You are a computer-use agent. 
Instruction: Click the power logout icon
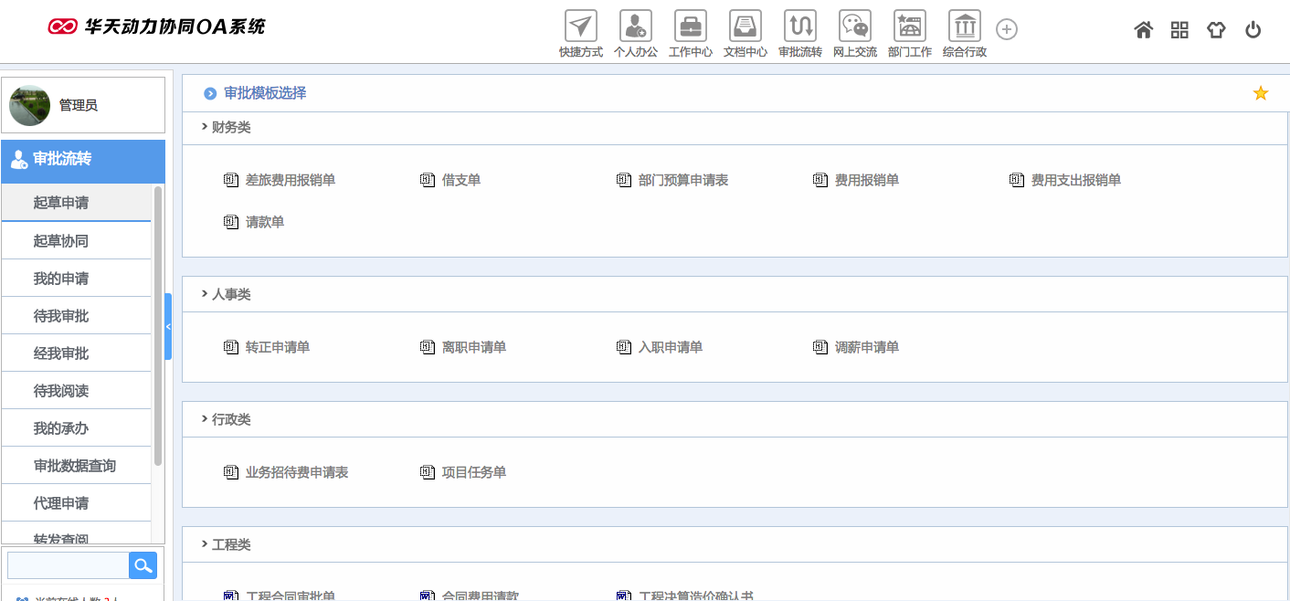pos(1253,30)
